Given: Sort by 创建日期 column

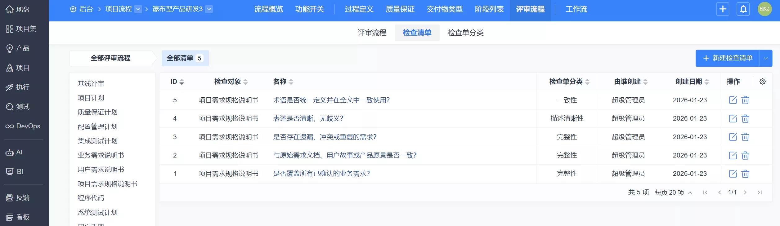Looking at the screenshot, I should click(692, 82).
